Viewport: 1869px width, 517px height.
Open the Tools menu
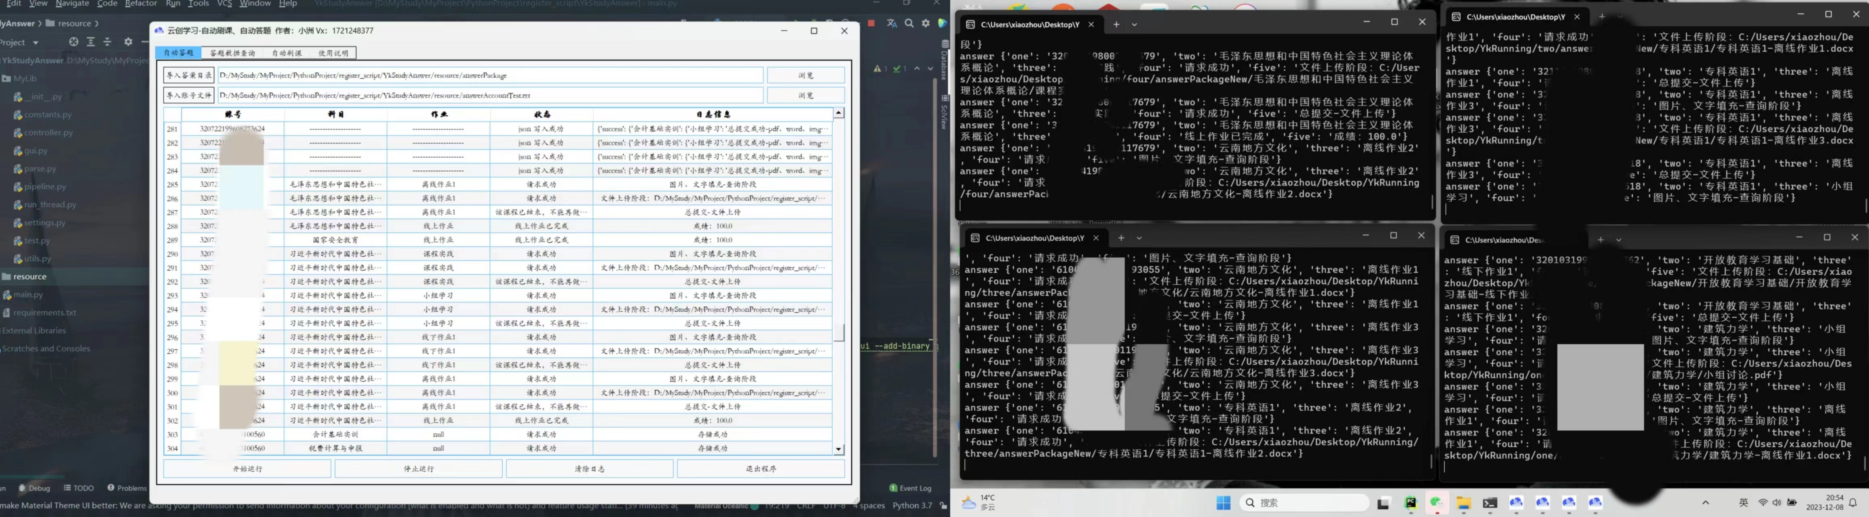[x=198, y=4]
